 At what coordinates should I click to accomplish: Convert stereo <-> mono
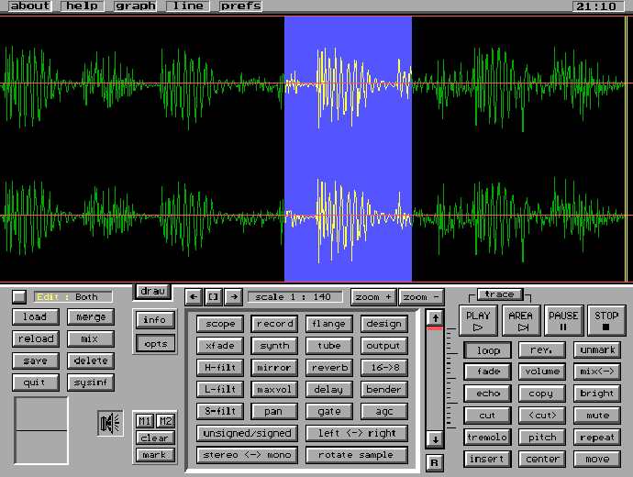pos(247,455)
